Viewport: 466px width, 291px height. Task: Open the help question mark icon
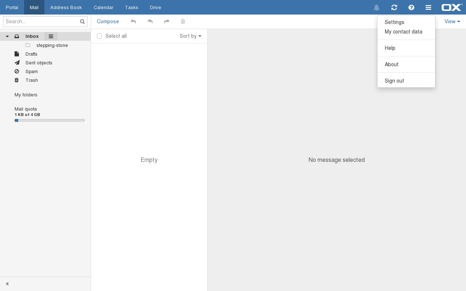(411, 7)
